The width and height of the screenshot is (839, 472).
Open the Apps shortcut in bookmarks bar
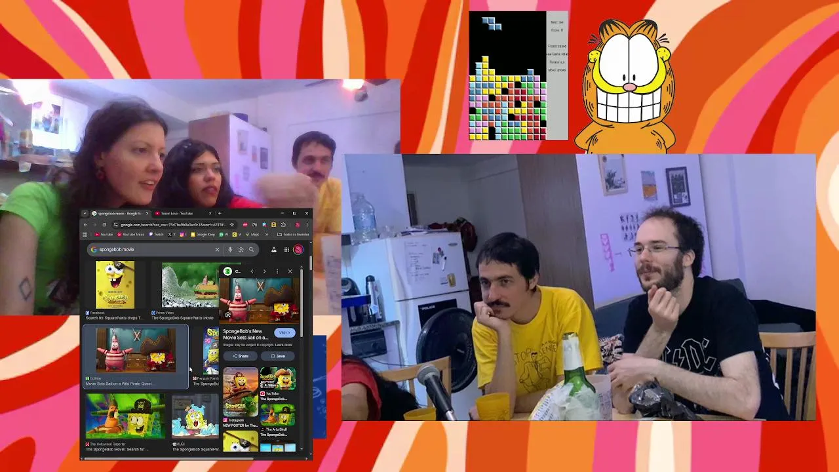click(85, 235)
